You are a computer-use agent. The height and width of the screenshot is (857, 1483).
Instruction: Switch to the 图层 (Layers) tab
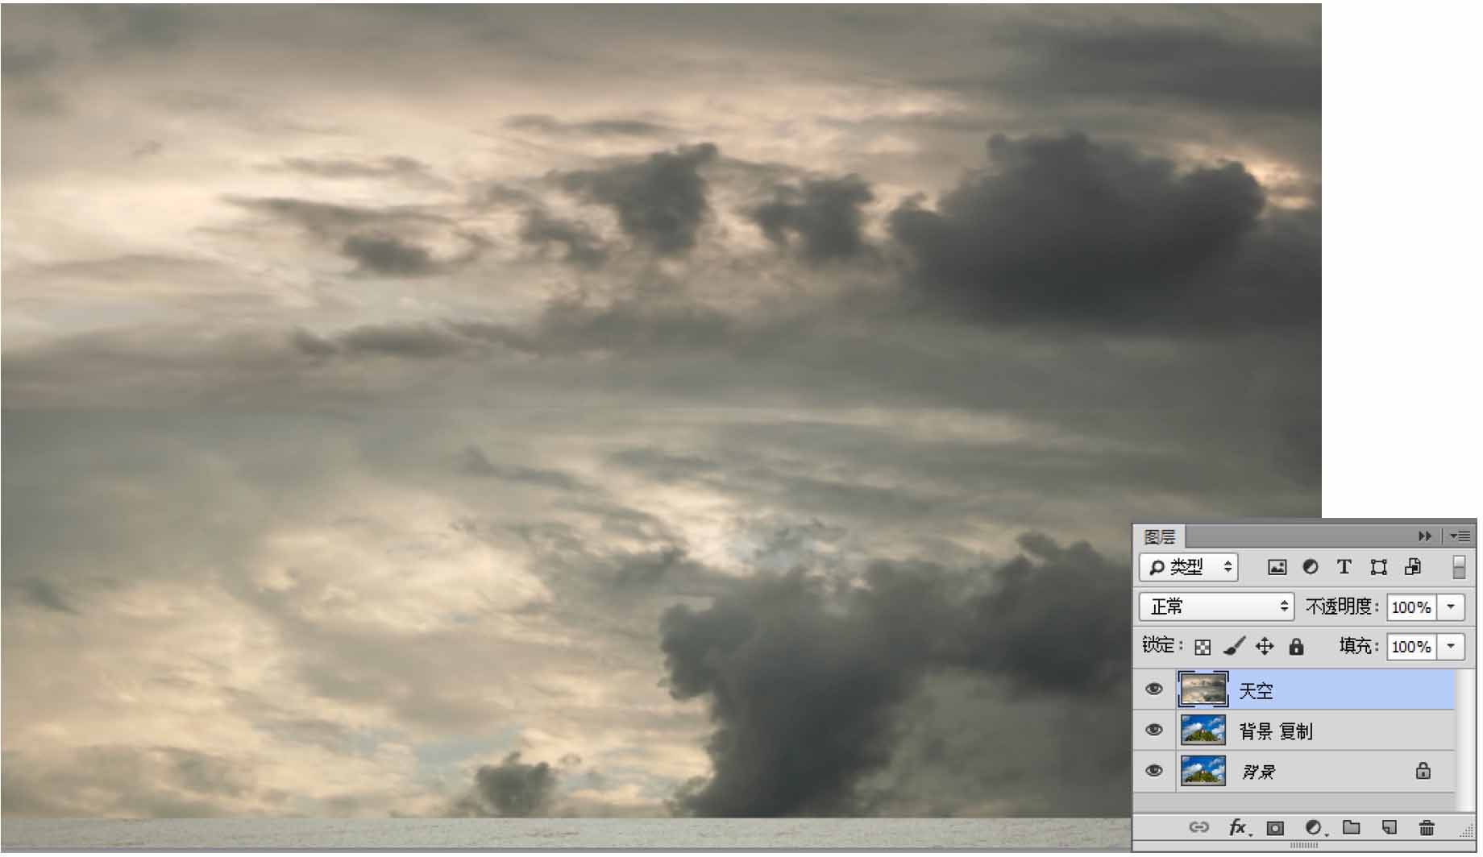(1160, 536)
